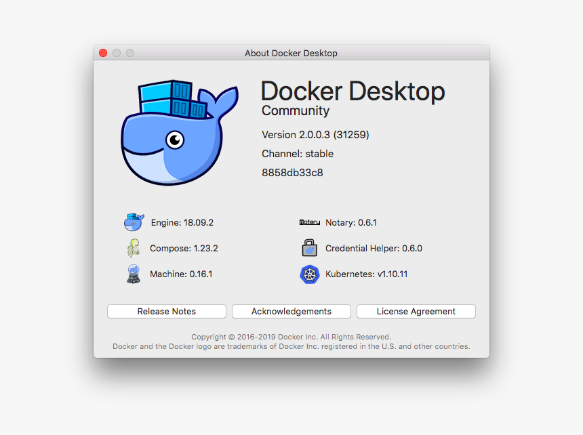Viewport: 583px width, 435px height.
Task: Close the About Docker Desktop window
Action: click(x=103, y=53)
